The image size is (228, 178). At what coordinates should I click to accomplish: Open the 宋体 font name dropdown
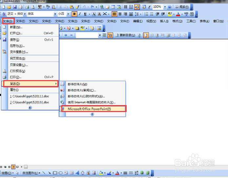[55, 14]
